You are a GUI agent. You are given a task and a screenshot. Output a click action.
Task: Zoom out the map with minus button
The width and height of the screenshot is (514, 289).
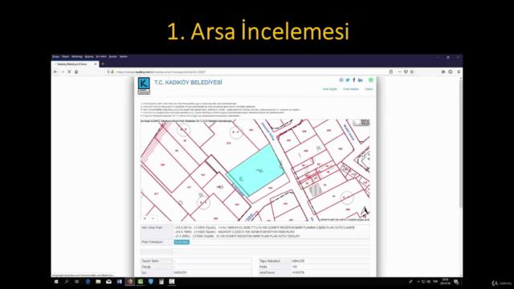tap(153, 218)
